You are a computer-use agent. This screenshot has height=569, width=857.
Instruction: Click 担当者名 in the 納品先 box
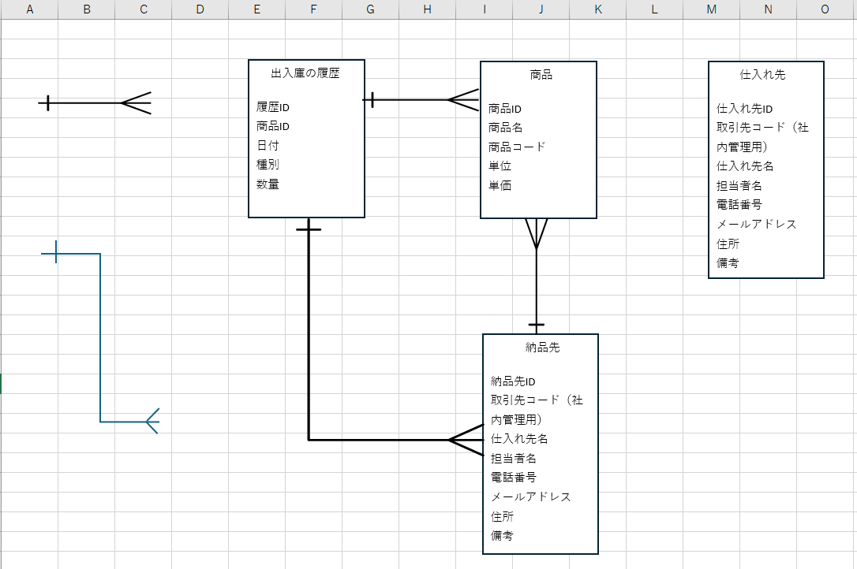(513, 458)
